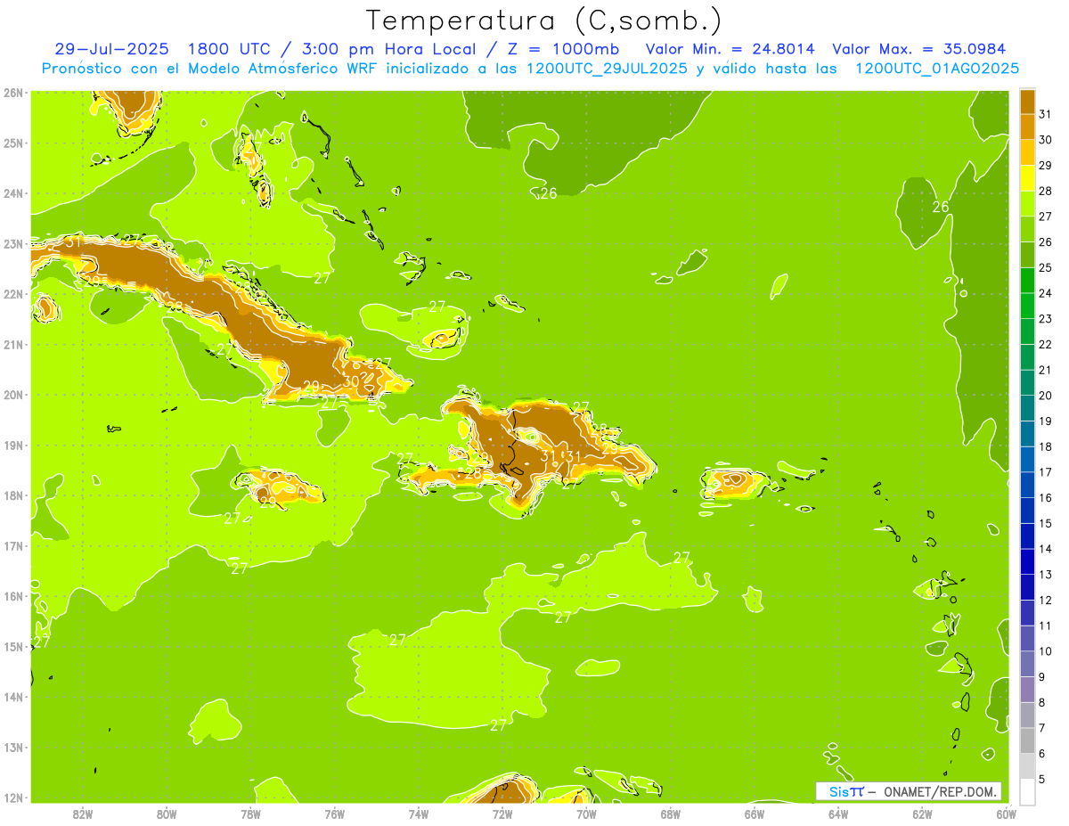Click the 74W longitude axis label
1069x826 pixels.
tap(418, 814)
